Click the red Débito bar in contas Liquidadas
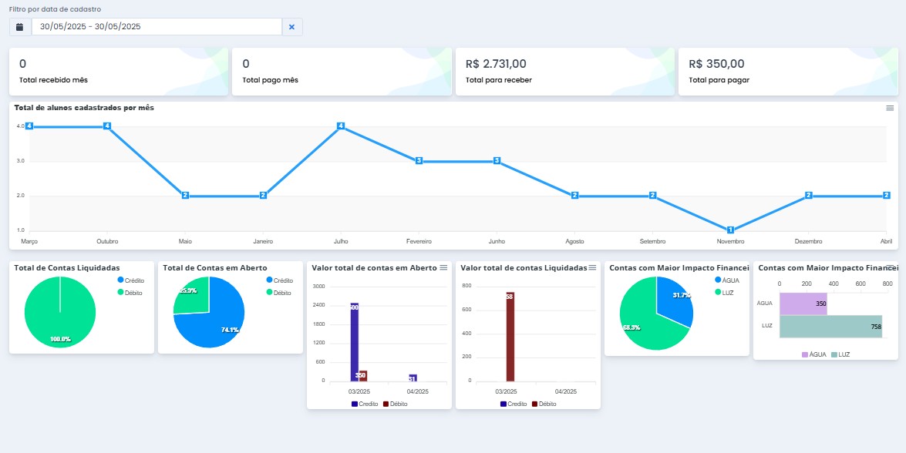The height and width of the screenshot is (453, 906). click(x=510, y=337)
